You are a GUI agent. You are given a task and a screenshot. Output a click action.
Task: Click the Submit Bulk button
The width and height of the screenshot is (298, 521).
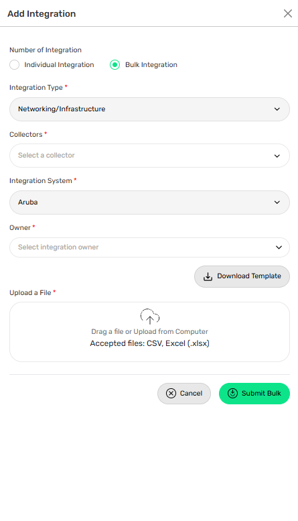254,394
